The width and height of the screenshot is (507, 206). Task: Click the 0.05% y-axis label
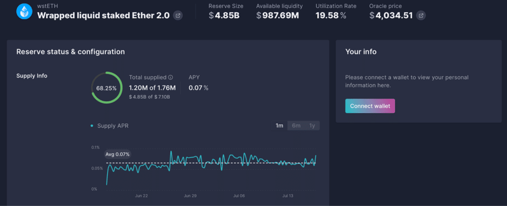pos(97,168)
